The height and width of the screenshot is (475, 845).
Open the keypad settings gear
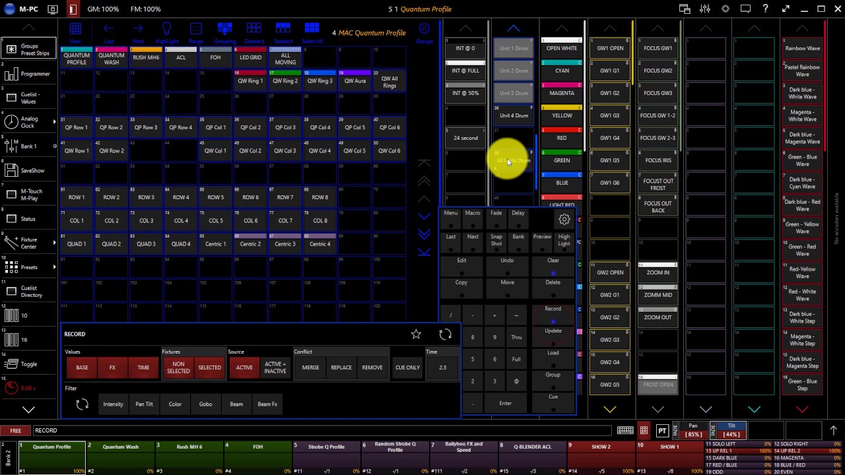(x=564, y=220)
